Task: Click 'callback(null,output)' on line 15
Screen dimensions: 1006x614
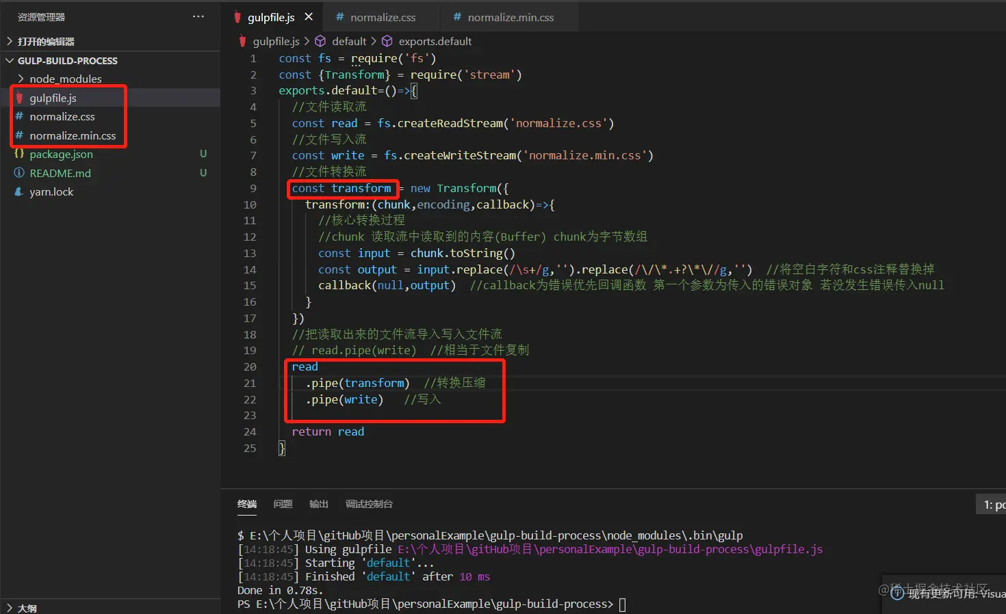Action: point(387,285)
